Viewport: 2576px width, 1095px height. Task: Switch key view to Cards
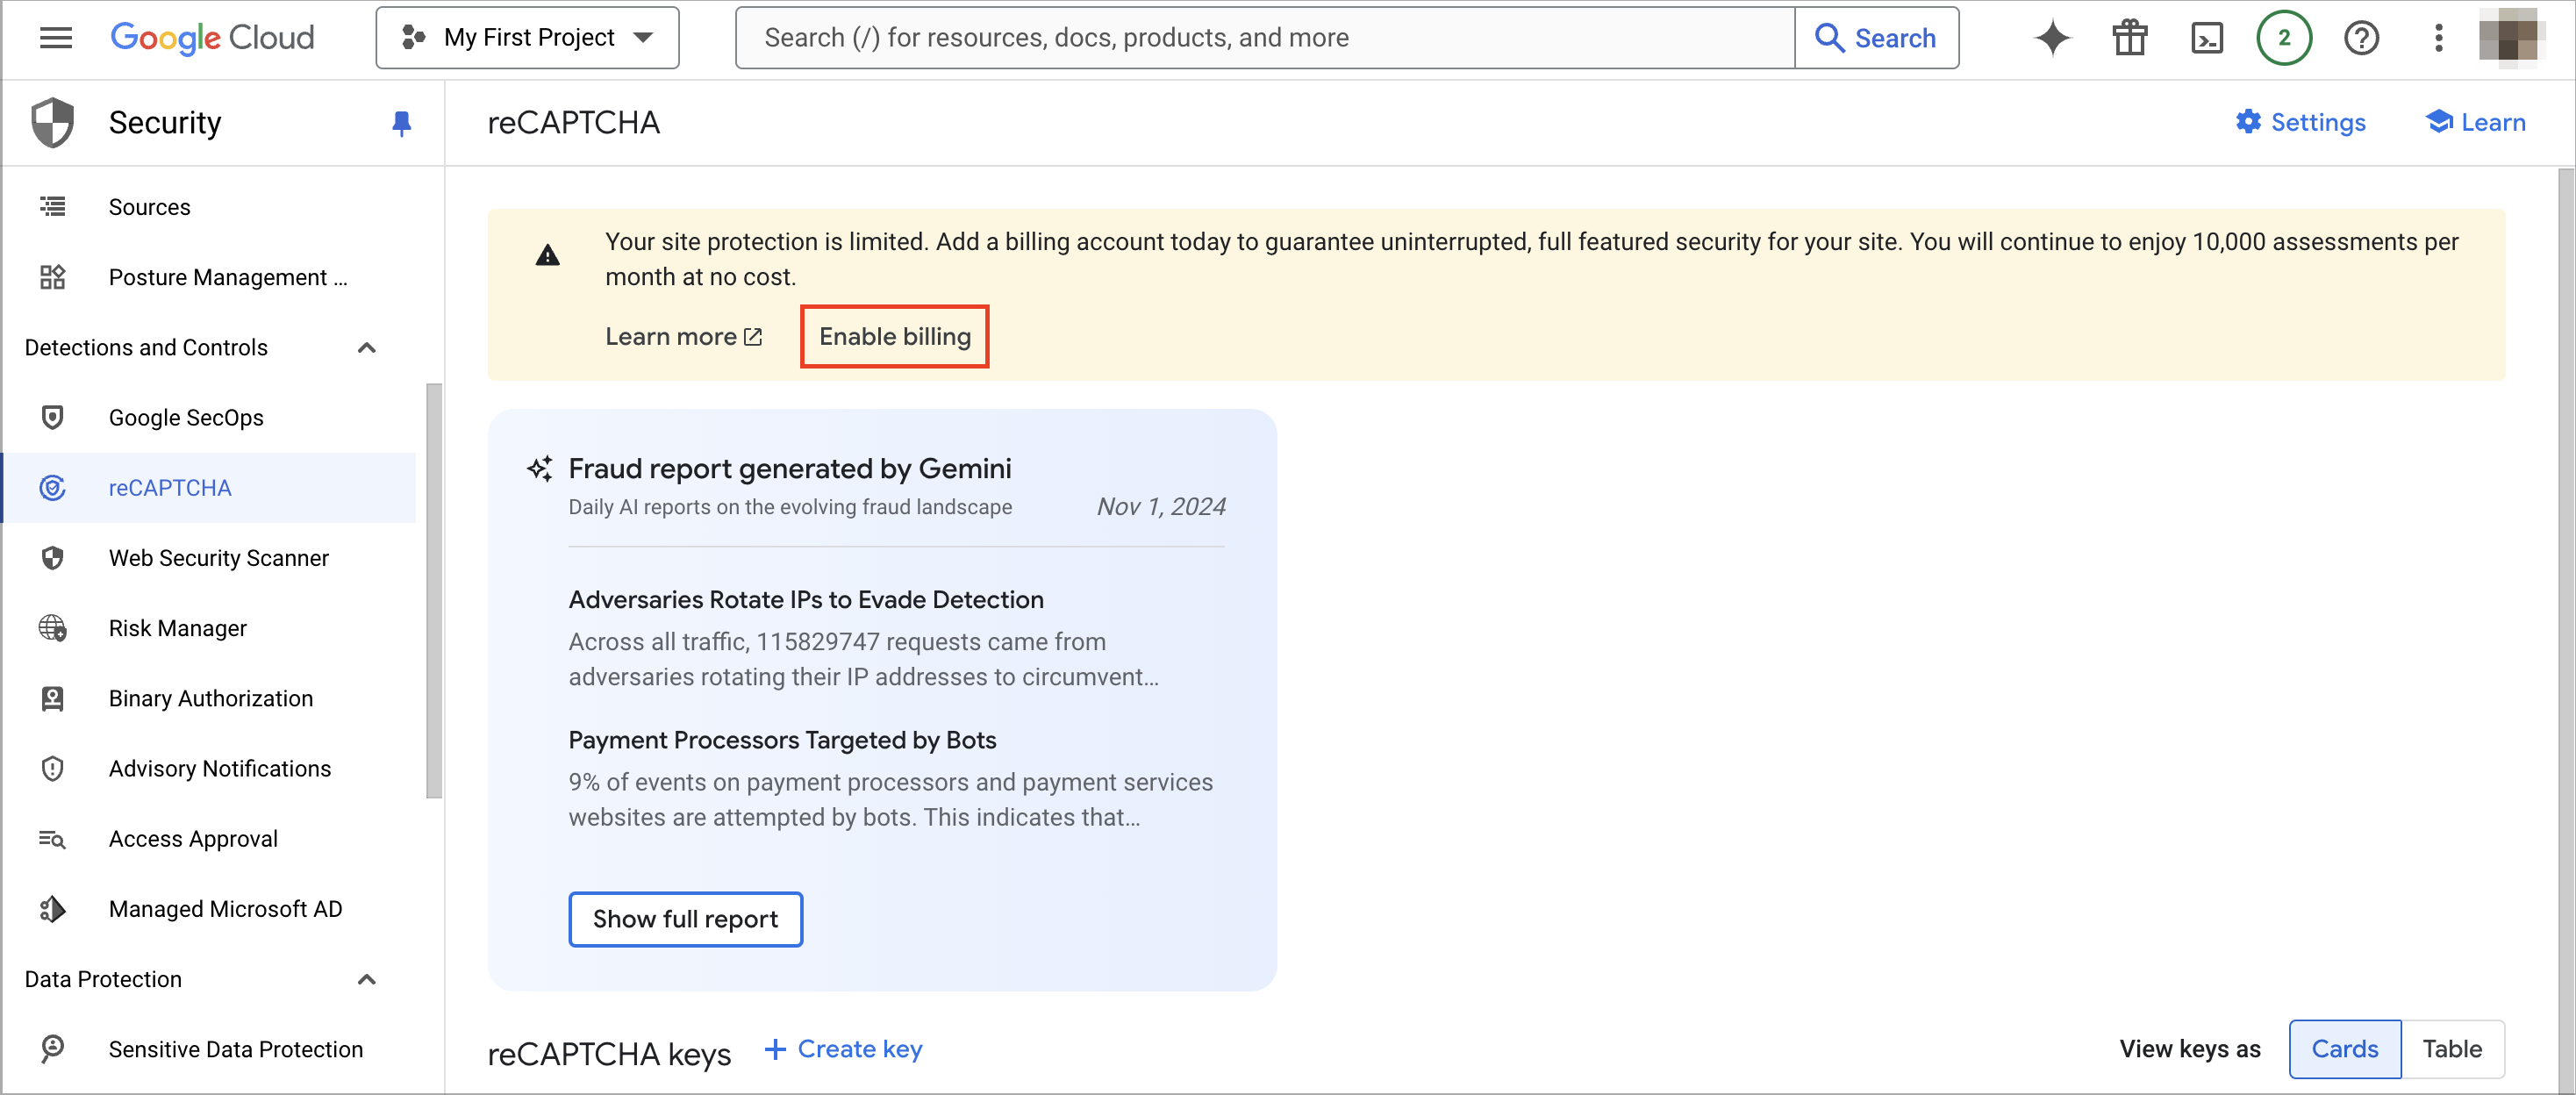(x=2344, y=1049)
